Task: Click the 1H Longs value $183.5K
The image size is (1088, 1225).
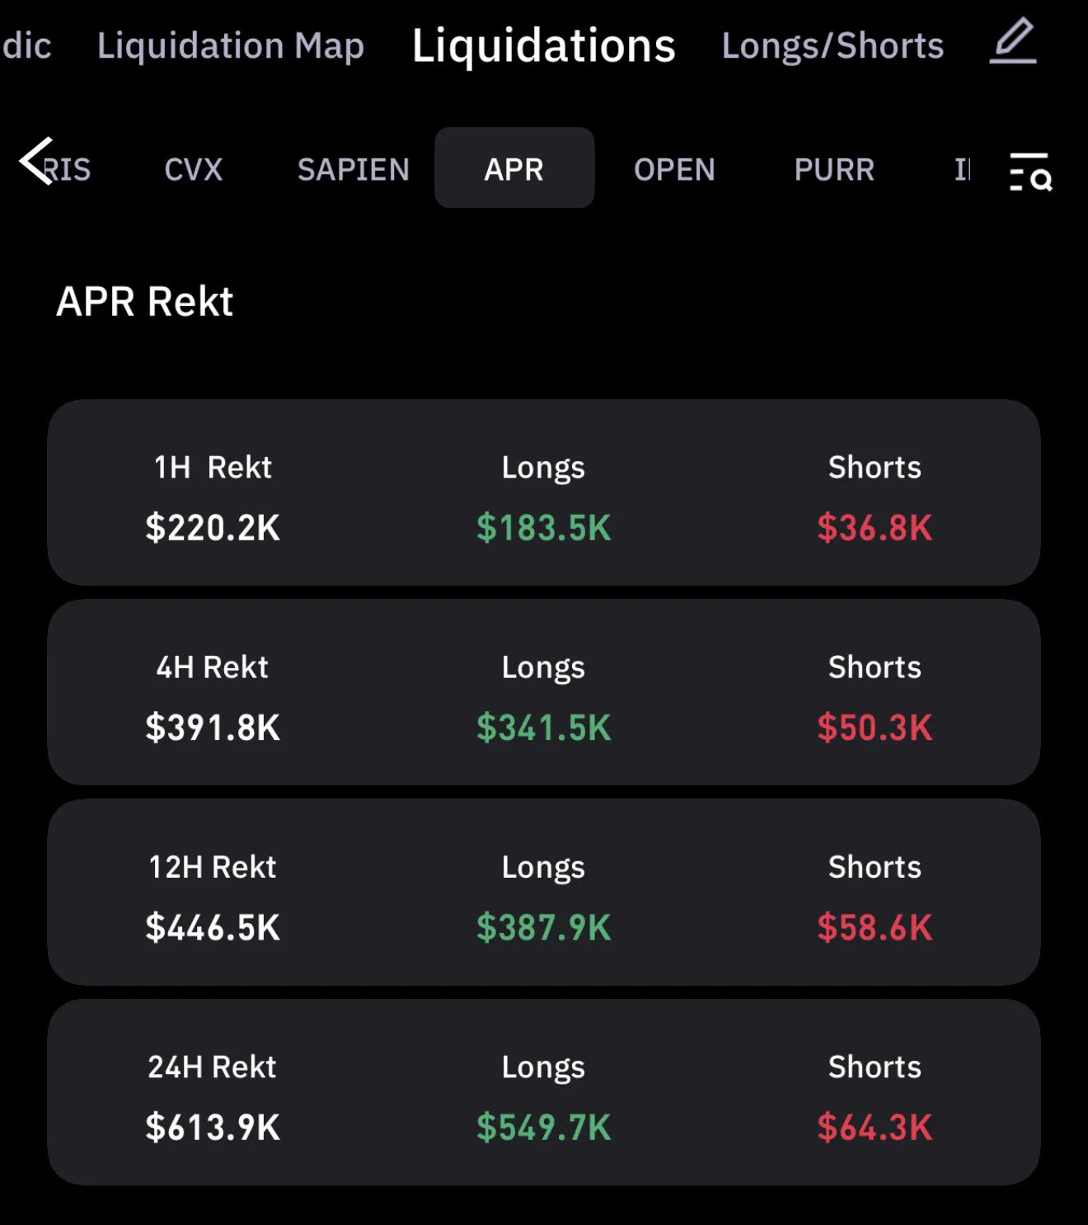Action: tap(544, 528)
